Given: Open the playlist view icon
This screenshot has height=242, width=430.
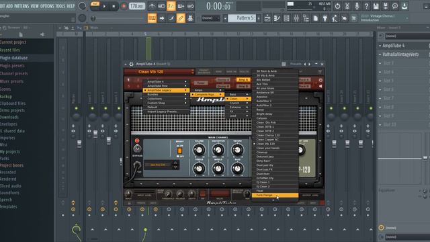Looking at the screenshot, I should pyautogui.click(x=267, y=18).
